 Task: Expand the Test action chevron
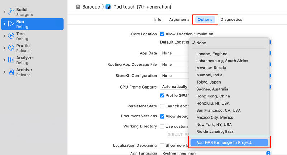point(4,36)
